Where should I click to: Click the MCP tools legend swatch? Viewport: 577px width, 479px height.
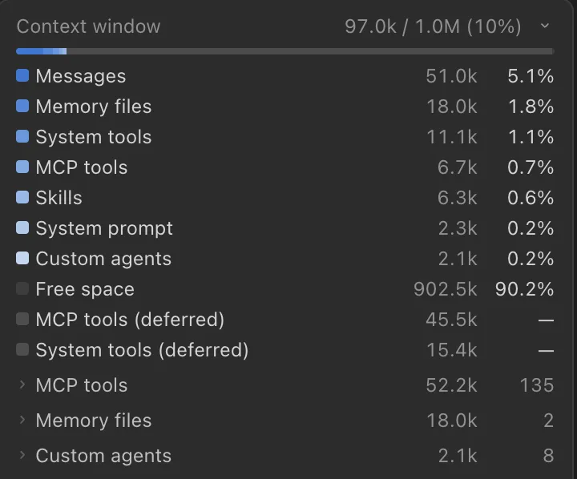22,167
